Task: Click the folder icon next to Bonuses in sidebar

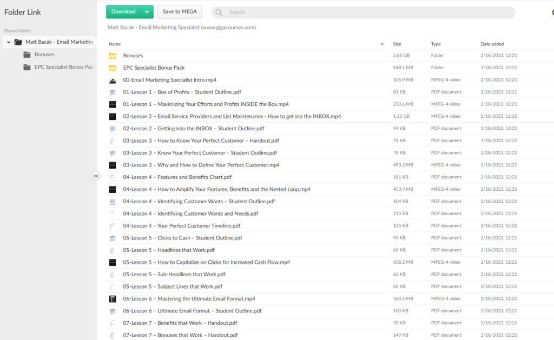Action: [27, 54]
